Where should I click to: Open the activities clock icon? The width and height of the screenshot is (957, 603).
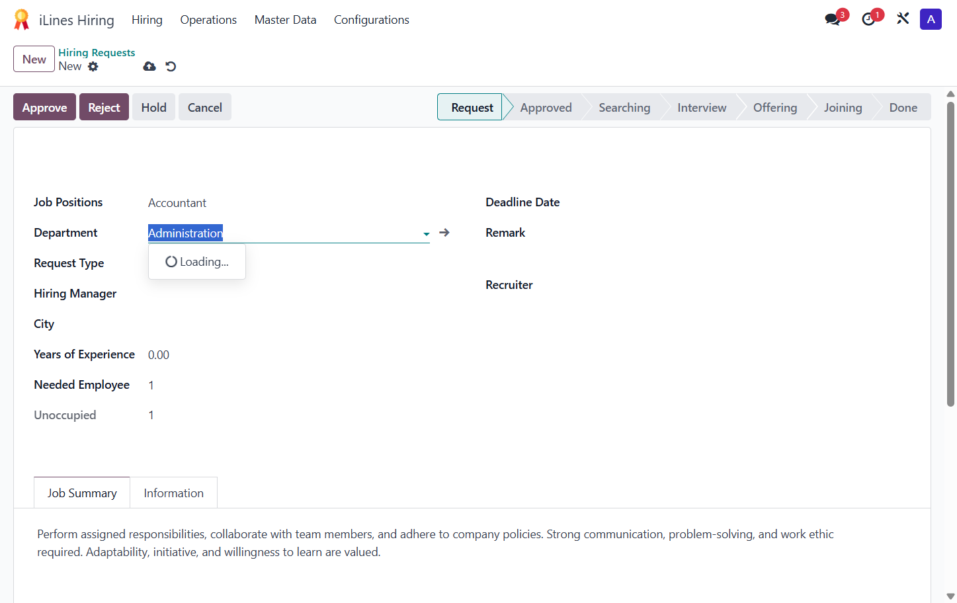[x=868, y=19]
